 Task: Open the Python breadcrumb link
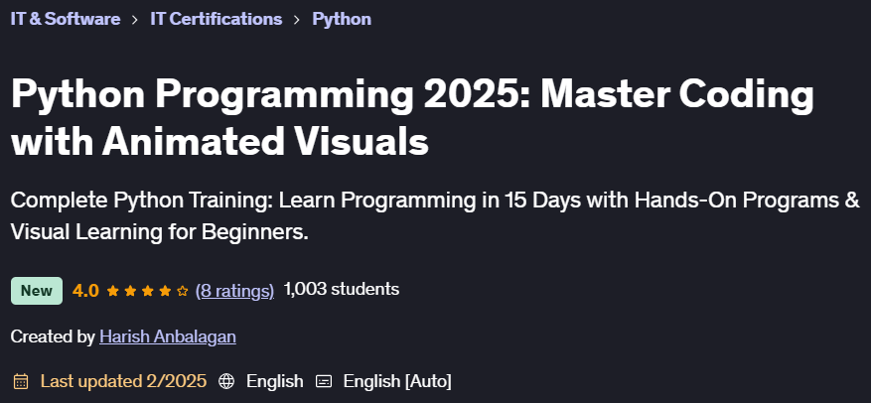342,19
